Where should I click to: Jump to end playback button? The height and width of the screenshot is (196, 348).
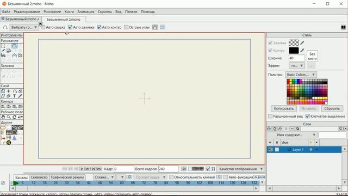99,169
